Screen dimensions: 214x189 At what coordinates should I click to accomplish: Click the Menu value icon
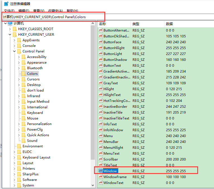[101, 136]
